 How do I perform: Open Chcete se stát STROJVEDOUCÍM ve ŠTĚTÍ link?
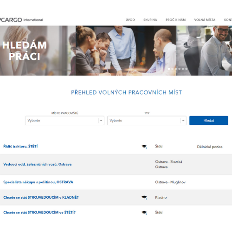click(x=39, y=213)
